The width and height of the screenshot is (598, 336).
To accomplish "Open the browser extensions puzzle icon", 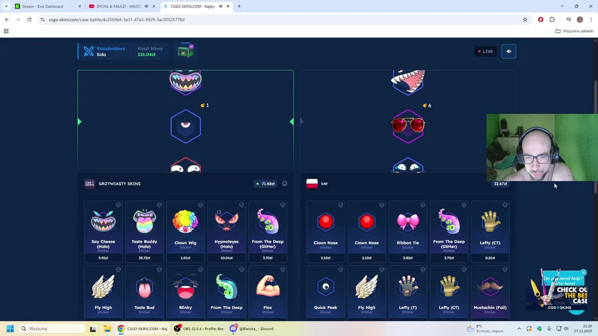I will (x=552, y=20).
